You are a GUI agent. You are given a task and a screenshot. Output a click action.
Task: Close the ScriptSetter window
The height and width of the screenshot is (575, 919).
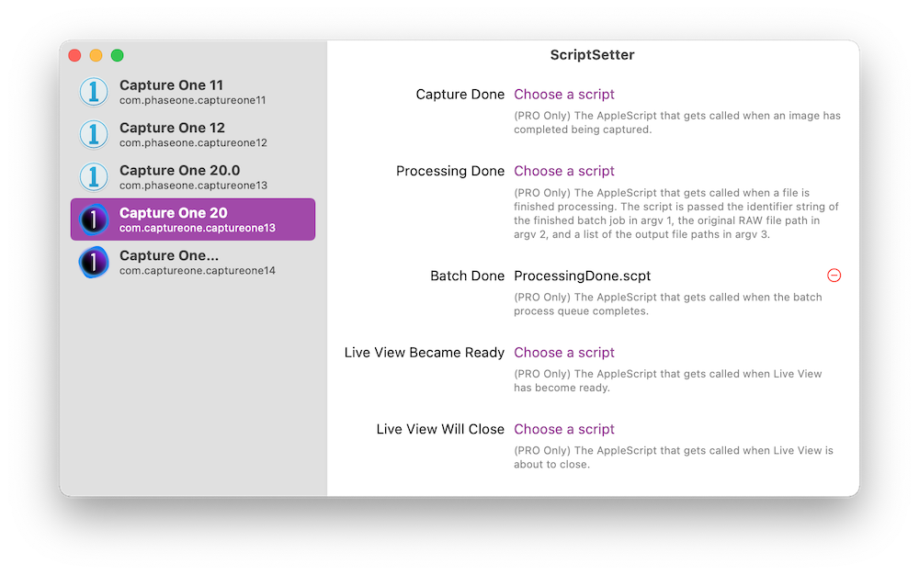pyautogui.click(x=75, y=55)
